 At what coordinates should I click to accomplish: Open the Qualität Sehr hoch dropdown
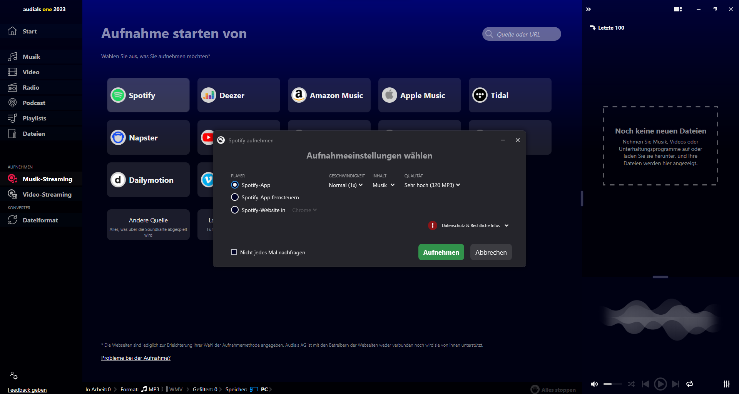(432, 185)
